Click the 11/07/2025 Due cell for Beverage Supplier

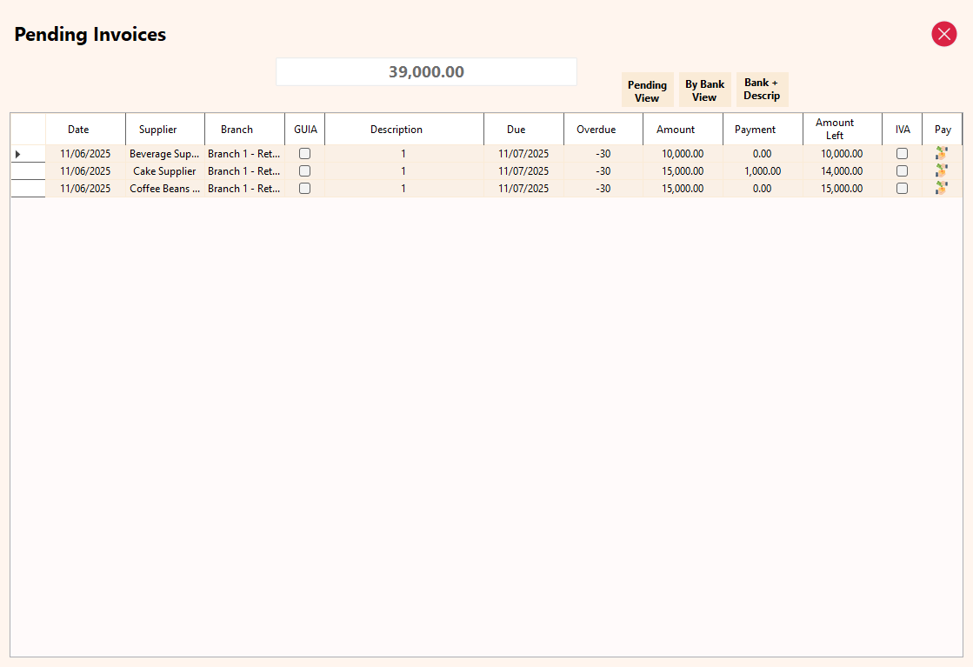tap(523, 154)
